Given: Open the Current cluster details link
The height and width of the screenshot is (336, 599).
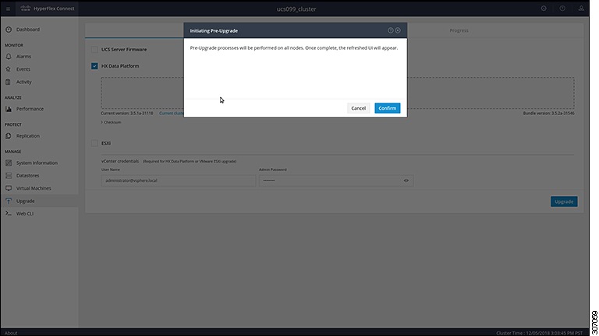Looking at the screenshot, I should pos(172,113).
